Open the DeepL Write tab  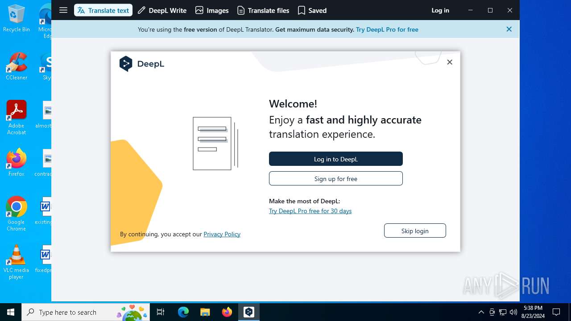pos(162,10)
